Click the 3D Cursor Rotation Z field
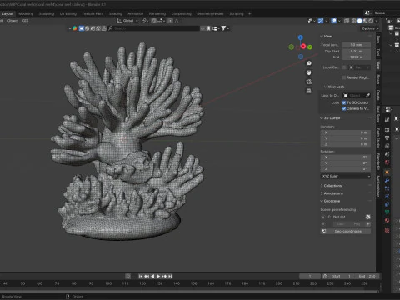400x300 pixels. point(346,169)
